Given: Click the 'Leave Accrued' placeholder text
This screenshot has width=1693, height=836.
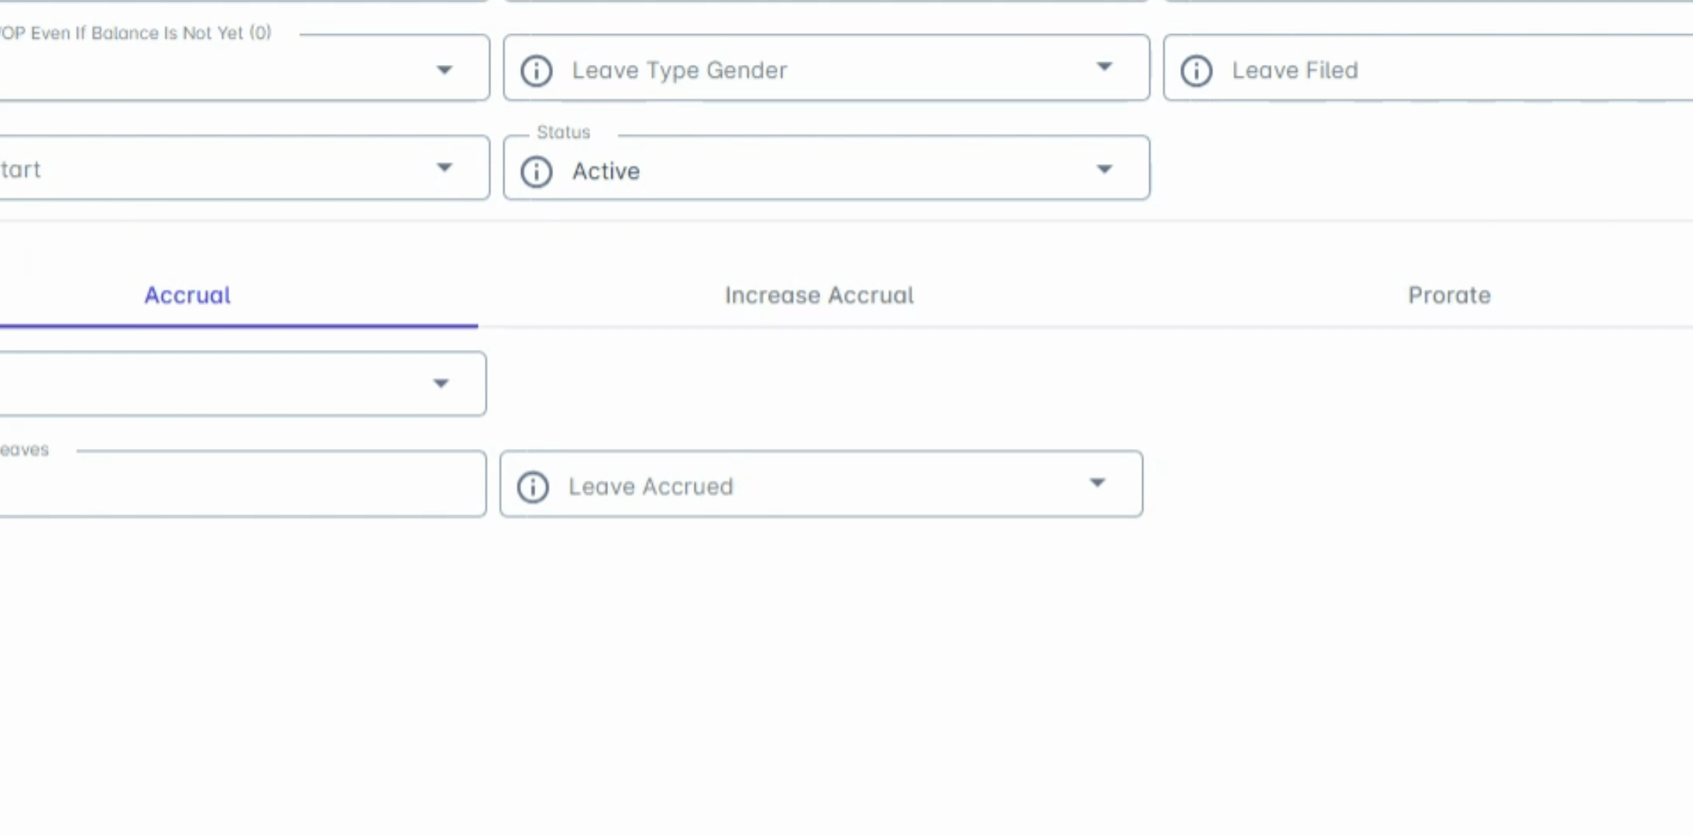Looking at the screenshot, I should click(651, 487).
